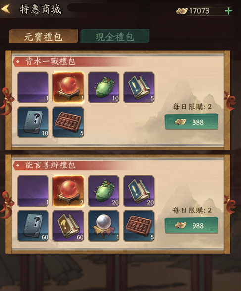The image size is (241, 291).
Task: Select golden question-mark scroll with quantity 60
Action: [68, 226]
